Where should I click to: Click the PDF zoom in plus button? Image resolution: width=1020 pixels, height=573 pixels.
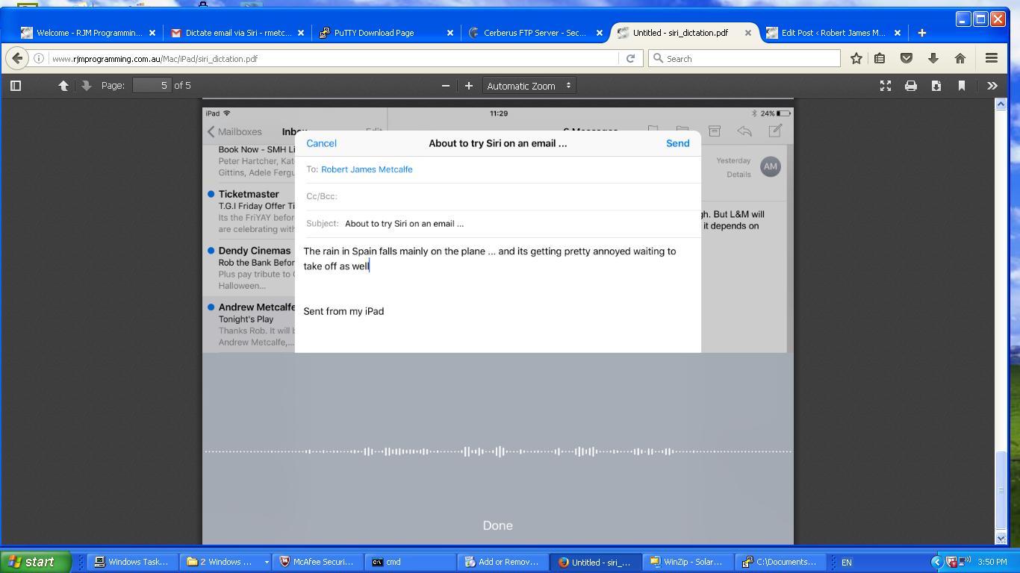pyautogui.click(x=468, y=86)
